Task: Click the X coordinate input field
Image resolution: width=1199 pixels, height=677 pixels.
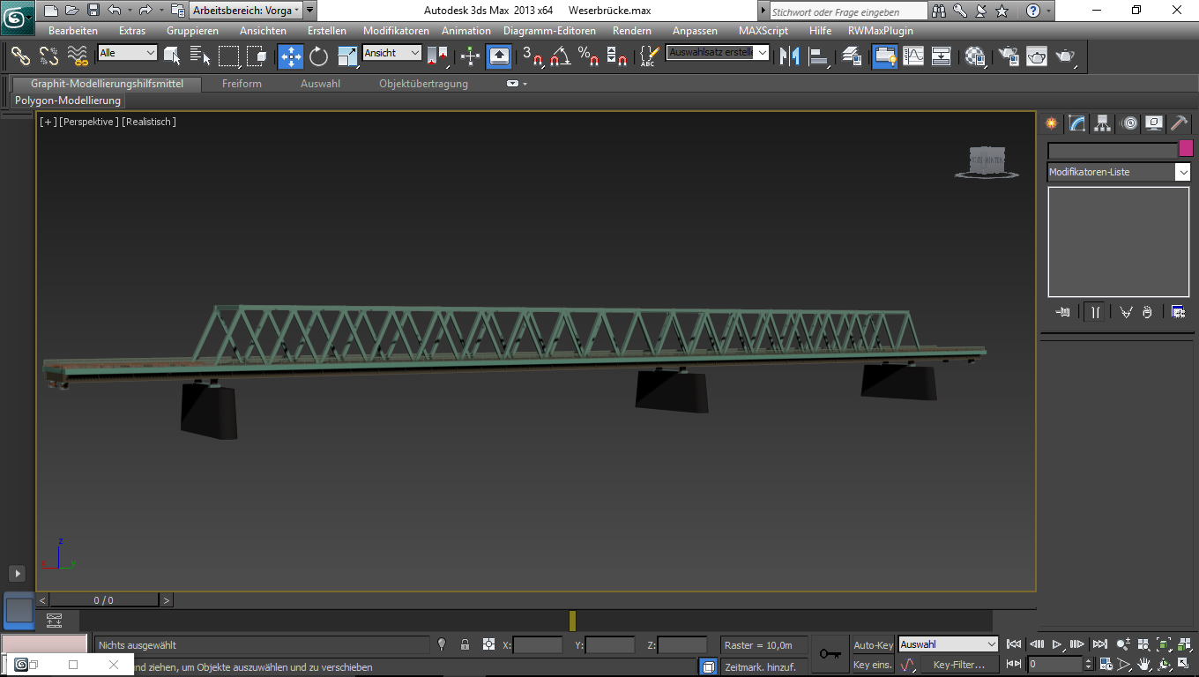Action: point(537,645)
